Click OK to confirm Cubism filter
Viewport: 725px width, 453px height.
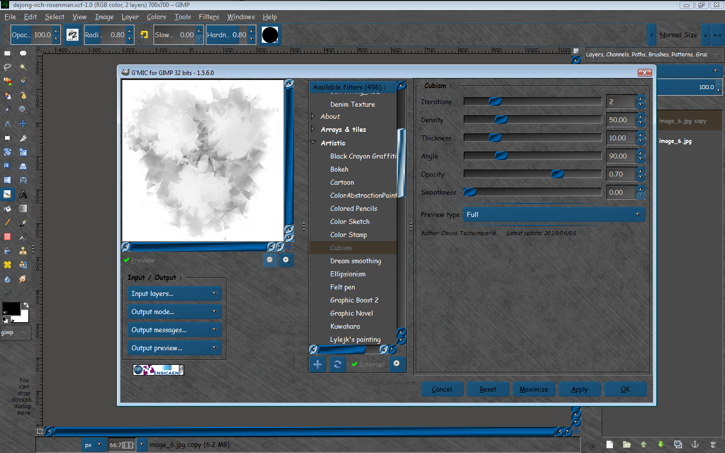point(625,389)
